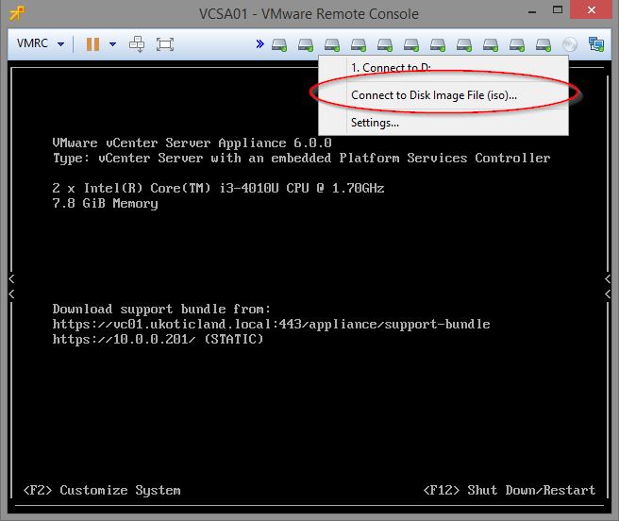Expand the power options arrow beside Pause

(x=113, y=43)
